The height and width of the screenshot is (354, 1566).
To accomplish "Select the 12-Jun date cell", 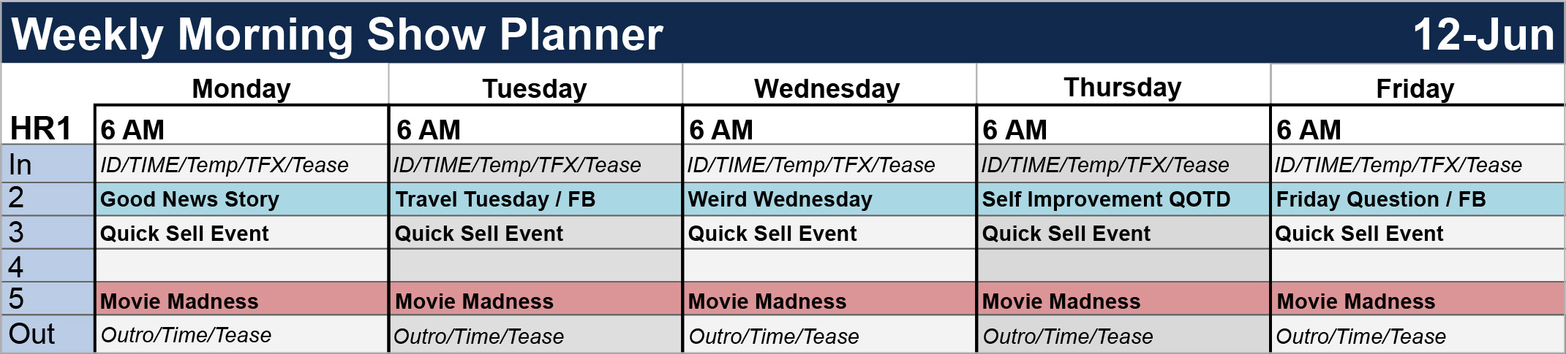I will pos(1483,34).
